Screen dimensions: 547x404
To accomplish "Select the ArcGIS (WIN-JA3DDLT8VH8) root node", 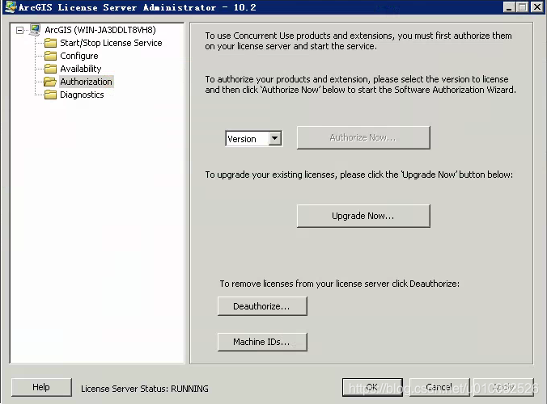I will click(100, 30).
